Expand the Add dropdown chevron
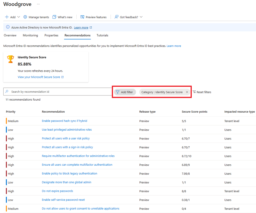Viewport: 256px width, 213px height. click(x=18, y=17)
